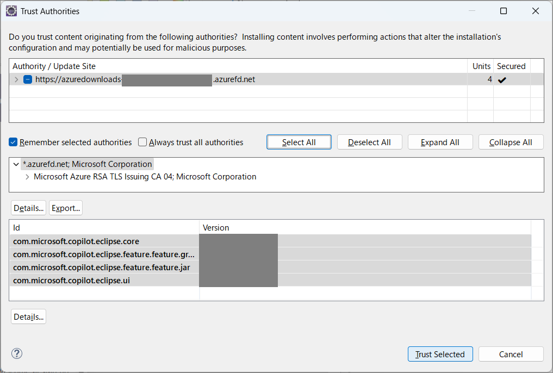Screen dimensions: 553x373
Task: Select the *.azurefd.net; Microsoft Corporation row
Action: point(87,164)
